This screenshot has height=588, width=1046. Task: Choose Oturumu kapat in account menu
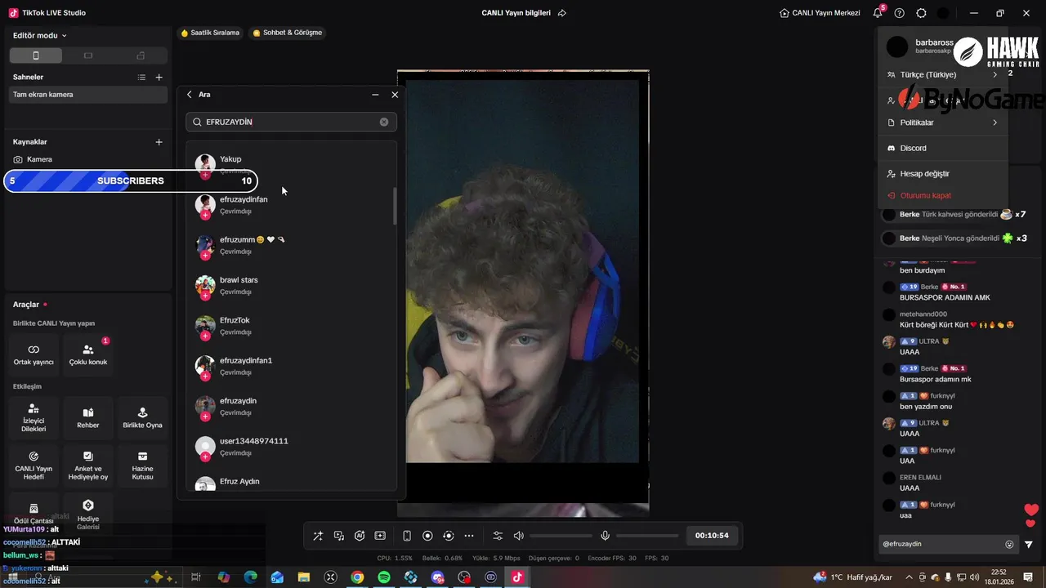[942, 196]
